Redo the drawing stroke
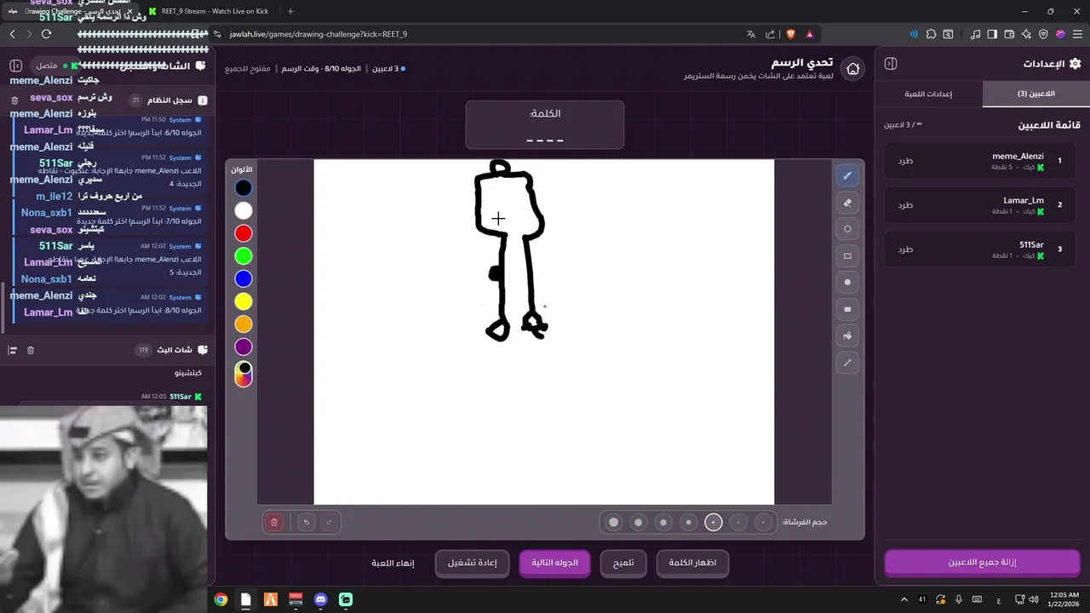Image resolution: width=1090 pixels, height=613 pixels. click(x=329, y=522)
